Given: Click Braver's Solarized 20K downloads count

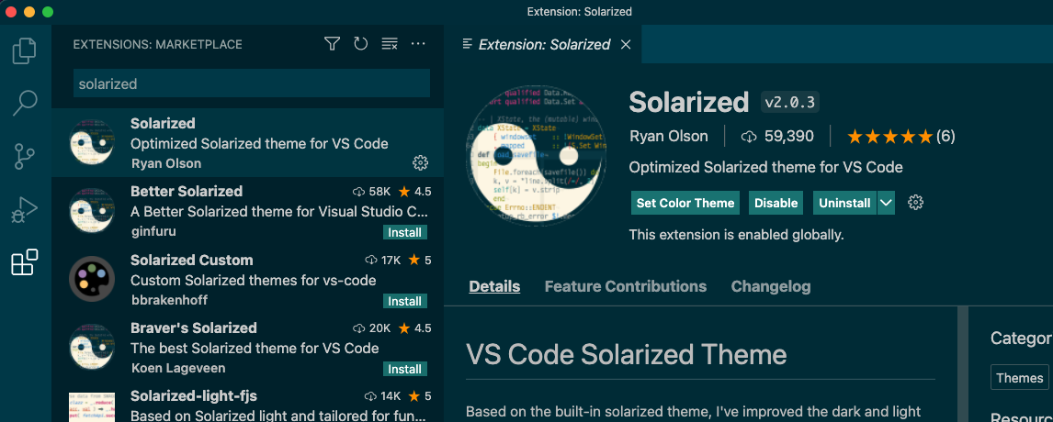Looking at the screenshot, I should [372, 328].
